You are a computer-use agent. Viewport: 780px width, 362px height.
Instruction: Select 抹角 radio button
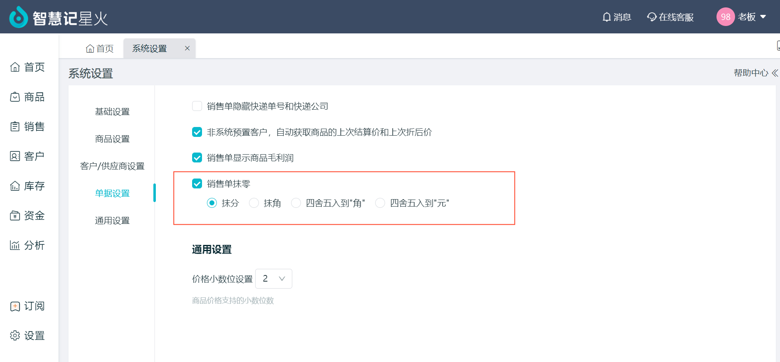[x=254, y=203]
